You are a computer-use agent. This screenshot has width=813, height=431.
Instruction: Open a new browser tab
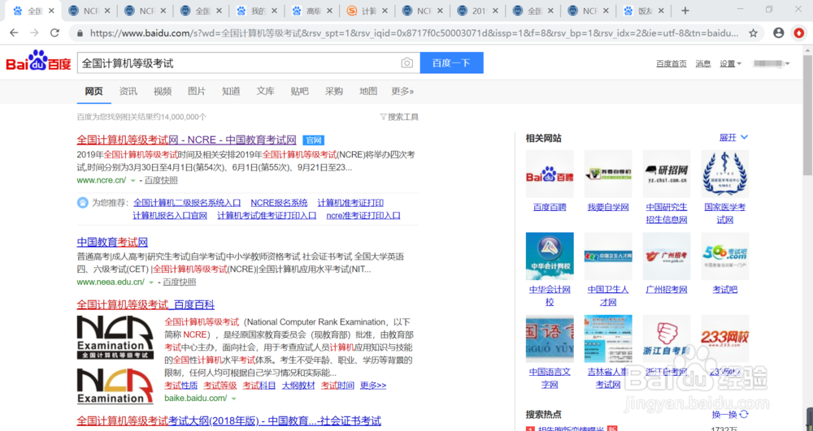coord(685,11)
